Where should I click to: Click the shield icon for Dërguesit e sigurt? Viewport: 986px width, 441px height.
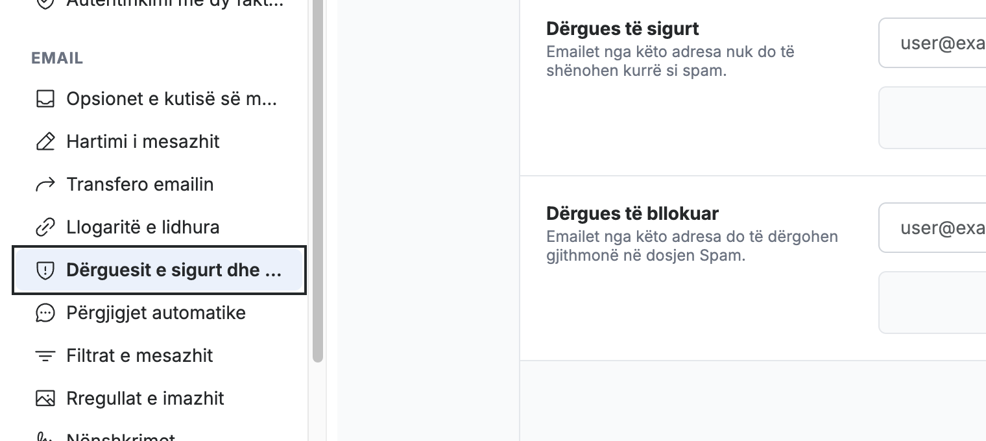(x=45, y=270)
